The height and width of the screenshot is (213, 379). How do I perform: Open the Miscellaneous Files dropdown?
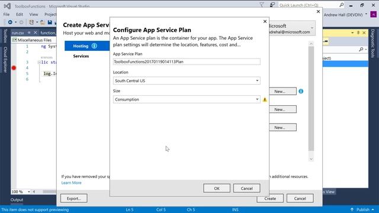click(x=34, y=40)
